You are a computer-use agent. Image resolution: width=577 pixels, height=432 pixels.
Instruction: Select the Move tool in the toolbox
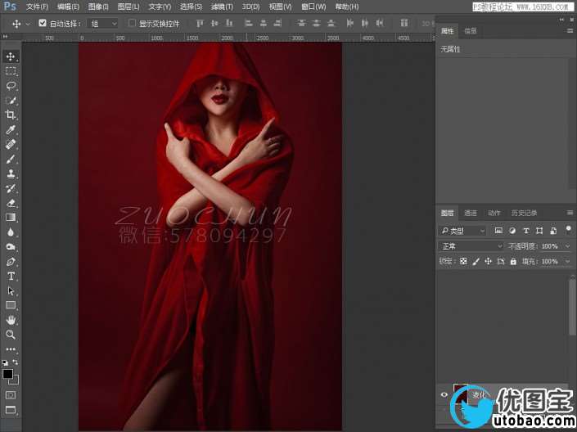click(11, 56)
